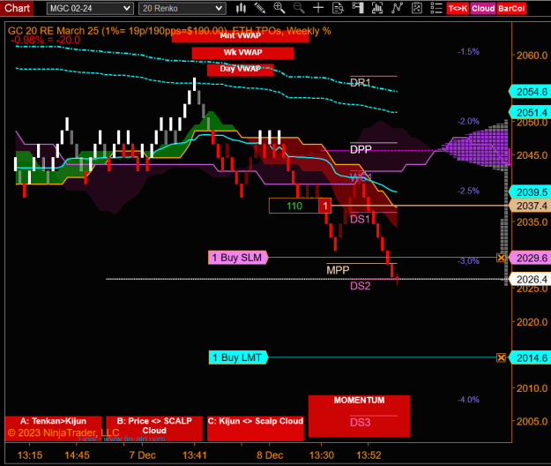Select the crosshair cursor tool

click(x=318, y=8)
